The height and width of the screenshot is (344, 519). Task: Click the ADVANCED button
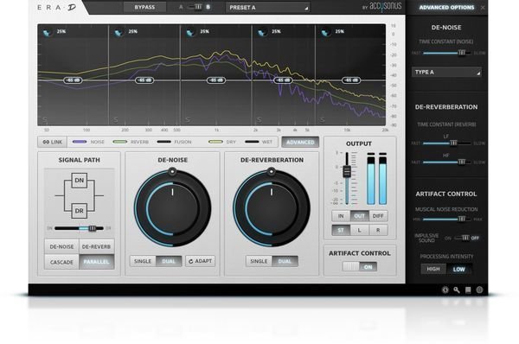coord(300,142)
